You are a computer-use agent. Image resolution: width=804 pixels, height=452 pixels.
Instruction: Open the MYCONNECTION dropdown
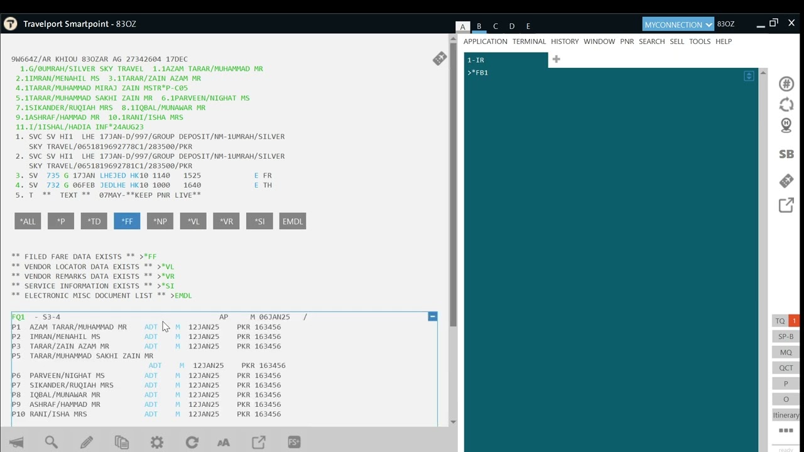click(x=678, y=24)
